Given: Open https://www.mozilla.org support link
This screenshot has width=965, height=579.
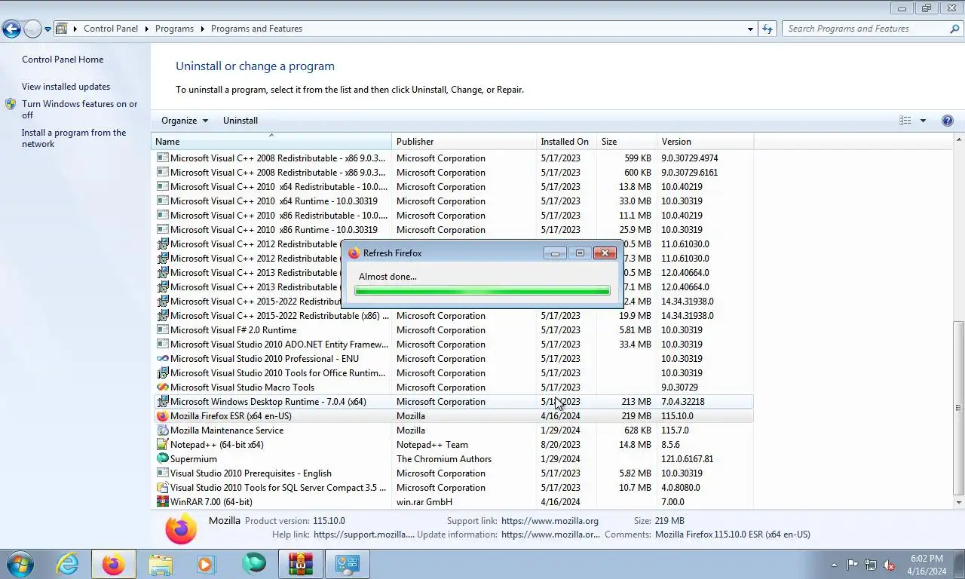Looking at the screenshot, I should (x=550, y=521).
